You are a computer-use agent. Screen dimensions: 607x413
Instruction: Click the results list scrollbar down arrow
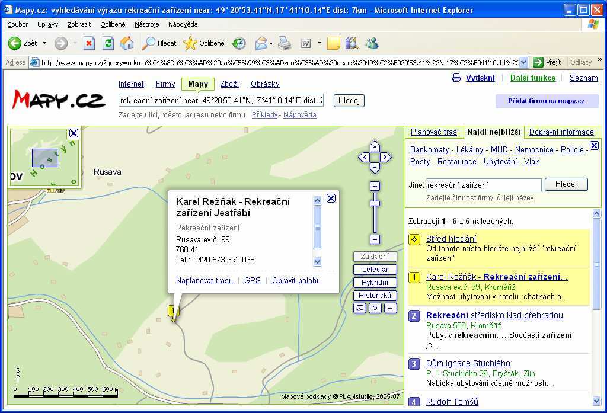[x=596, y=401]
